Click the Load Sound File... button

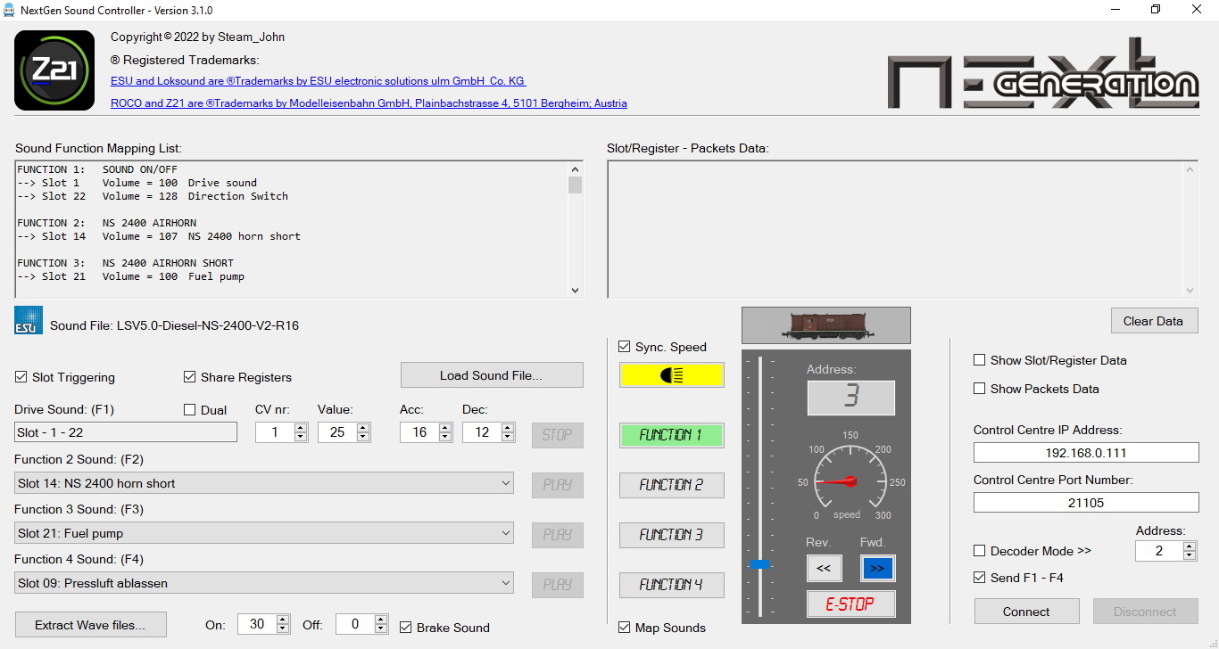click(492, 375)
